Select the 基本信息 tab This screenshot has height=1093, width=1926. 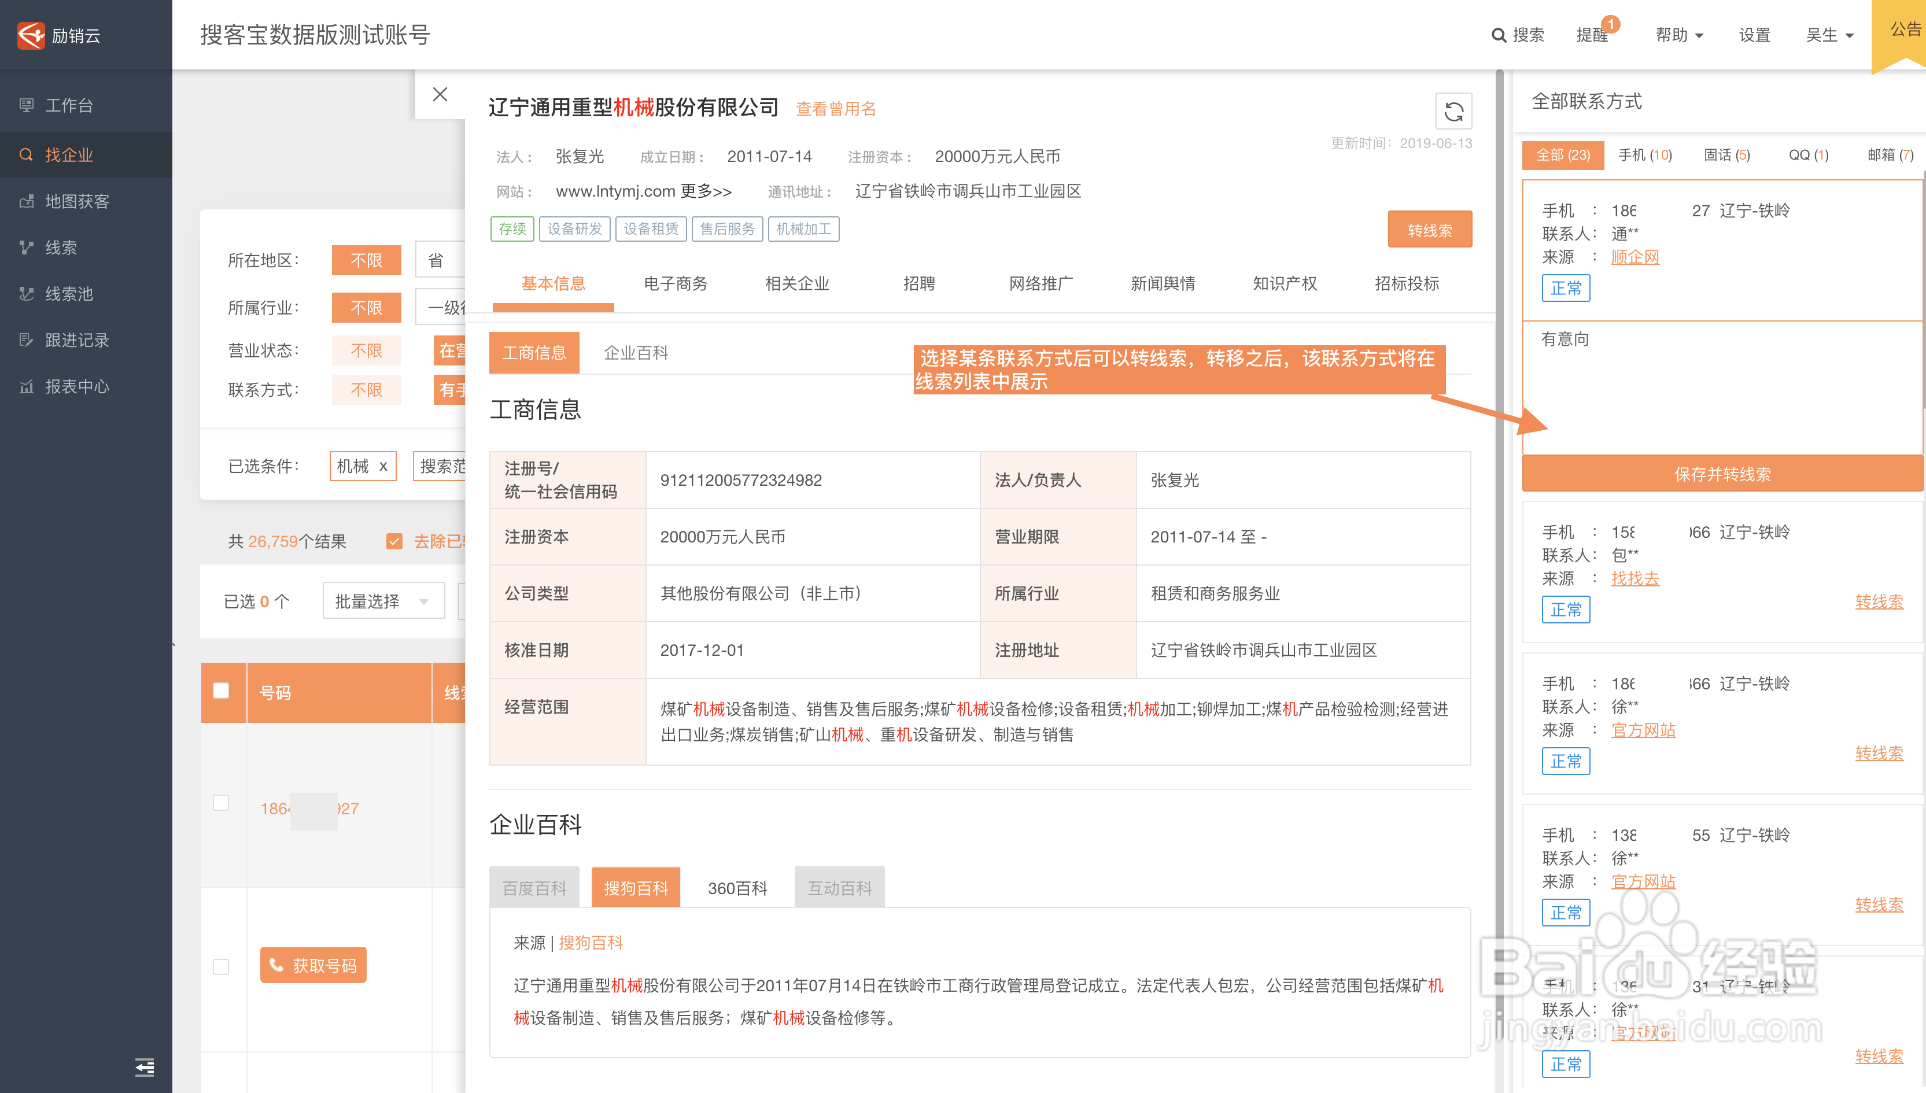(x=553, y=284)
